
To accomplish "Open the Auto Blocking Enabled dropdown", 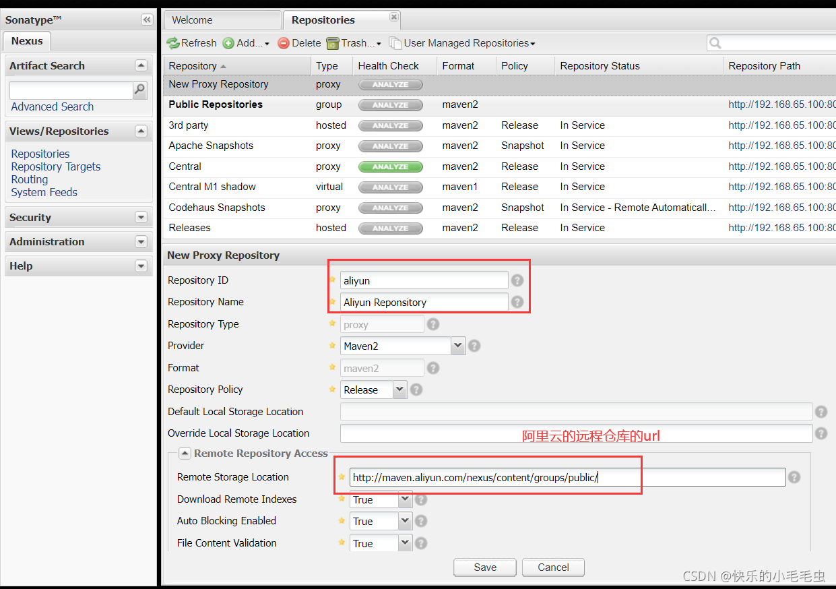I will [x=405, y=521].
